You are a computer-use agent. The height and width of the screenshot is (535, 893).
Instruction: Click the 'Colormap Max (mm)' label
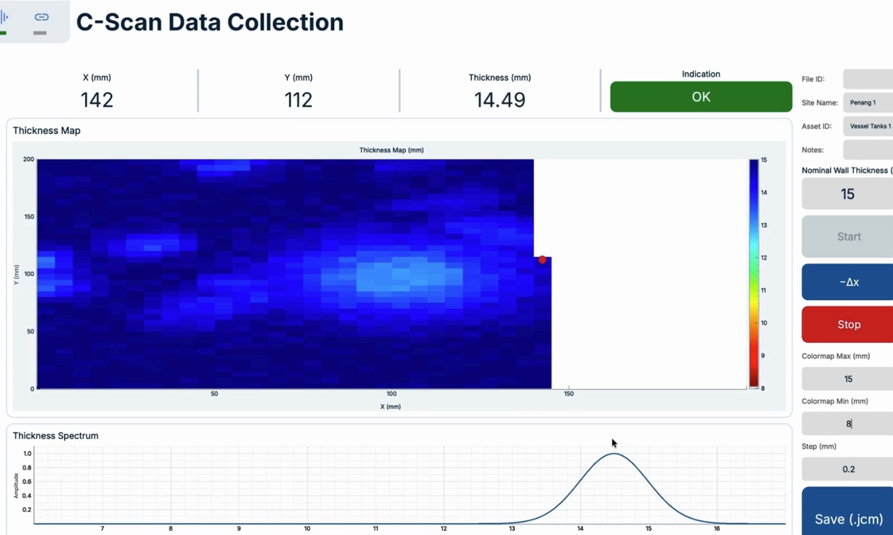[x=836, y=356]
